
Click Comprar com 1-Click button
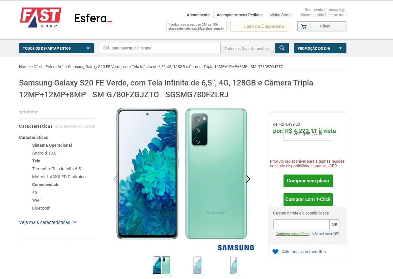pyautogui.click(x=308, y=199)
